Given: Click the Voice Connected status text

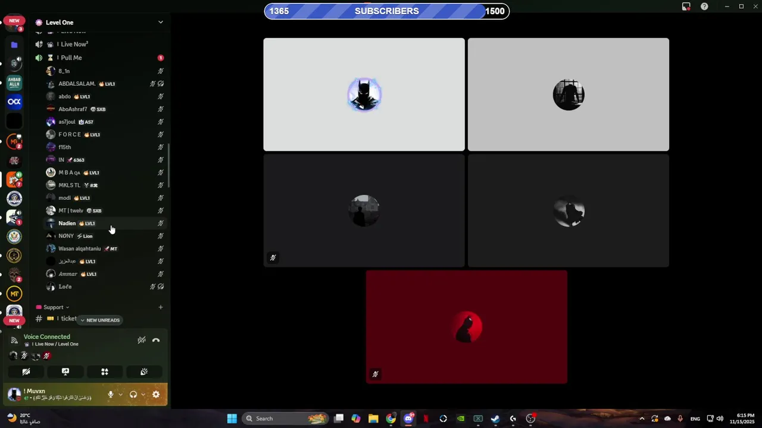Looking at the screenshot, I should pos(47,336).
